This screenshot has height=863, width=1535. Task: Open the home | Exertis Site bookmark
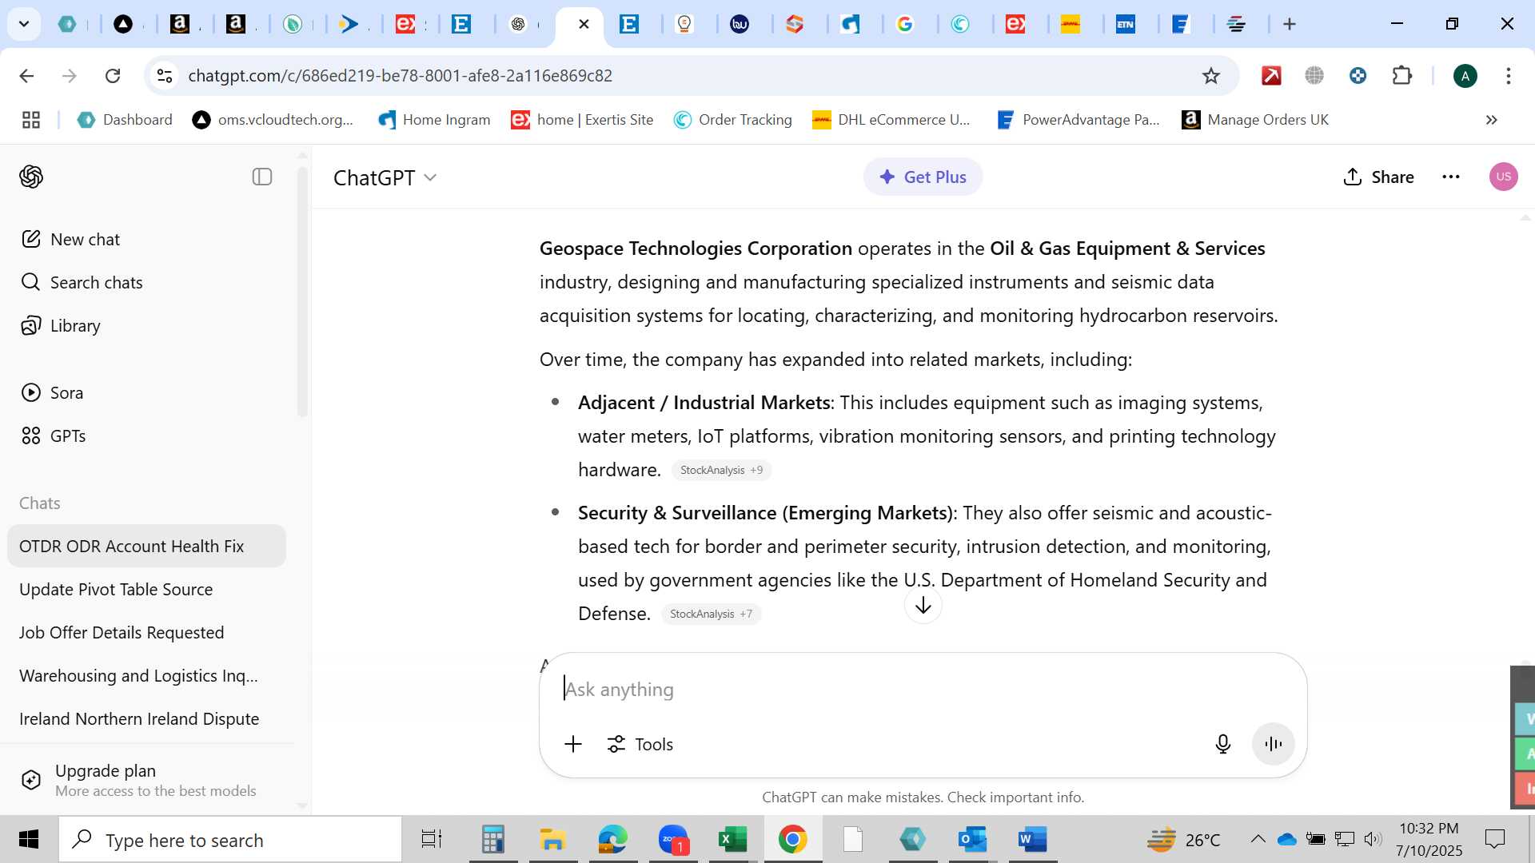coord(582,120)
